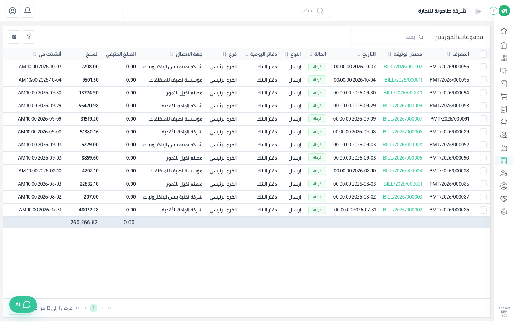Open the shopping cart purchases icon
Image resolution: width=515 pixels, height=322 pixels.
504,96
